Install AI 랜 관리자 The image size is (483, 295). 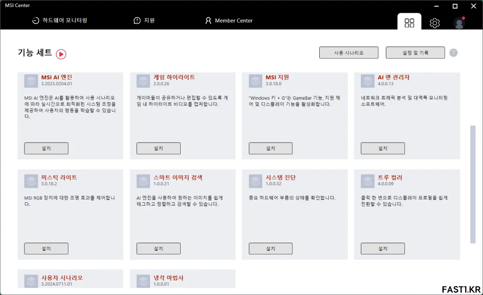tap(383, 148)
